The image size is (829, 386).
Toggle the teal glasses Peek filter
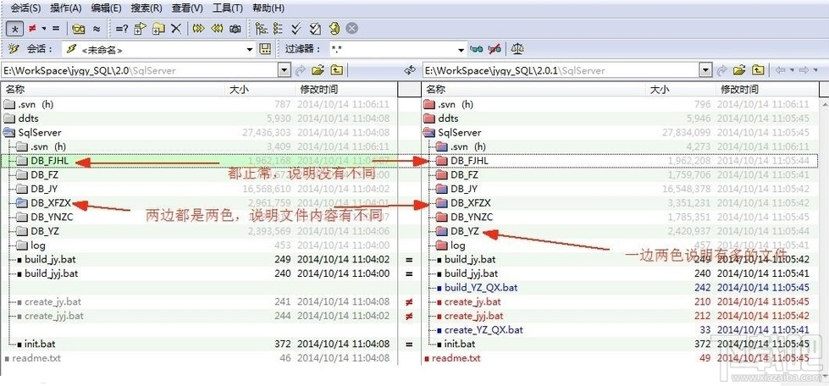point(477,49)
